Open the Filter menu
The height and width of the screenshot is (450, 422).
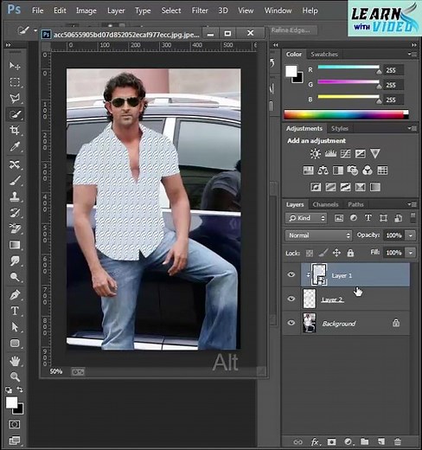(x=200, y=10)
